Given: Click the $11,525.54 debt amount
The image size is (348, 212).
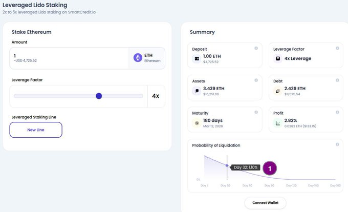Looking at the screenshot, I should click(292, 94).
